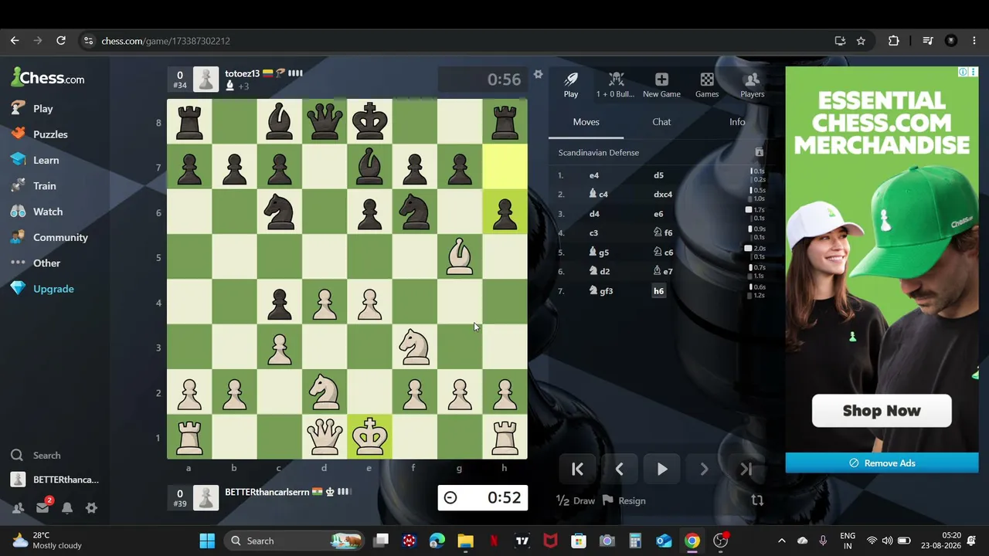Open the TradingView app from the taskbar
This screenshot has width=989, height=556.
point(522,541)
